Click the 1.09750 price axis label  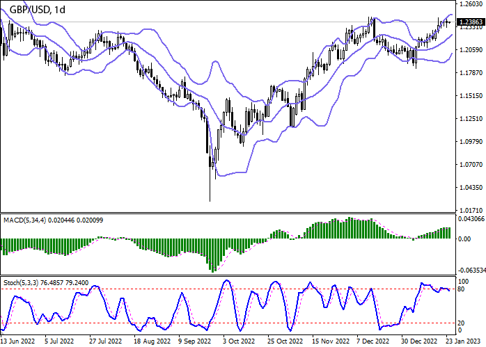click(470, 142)
